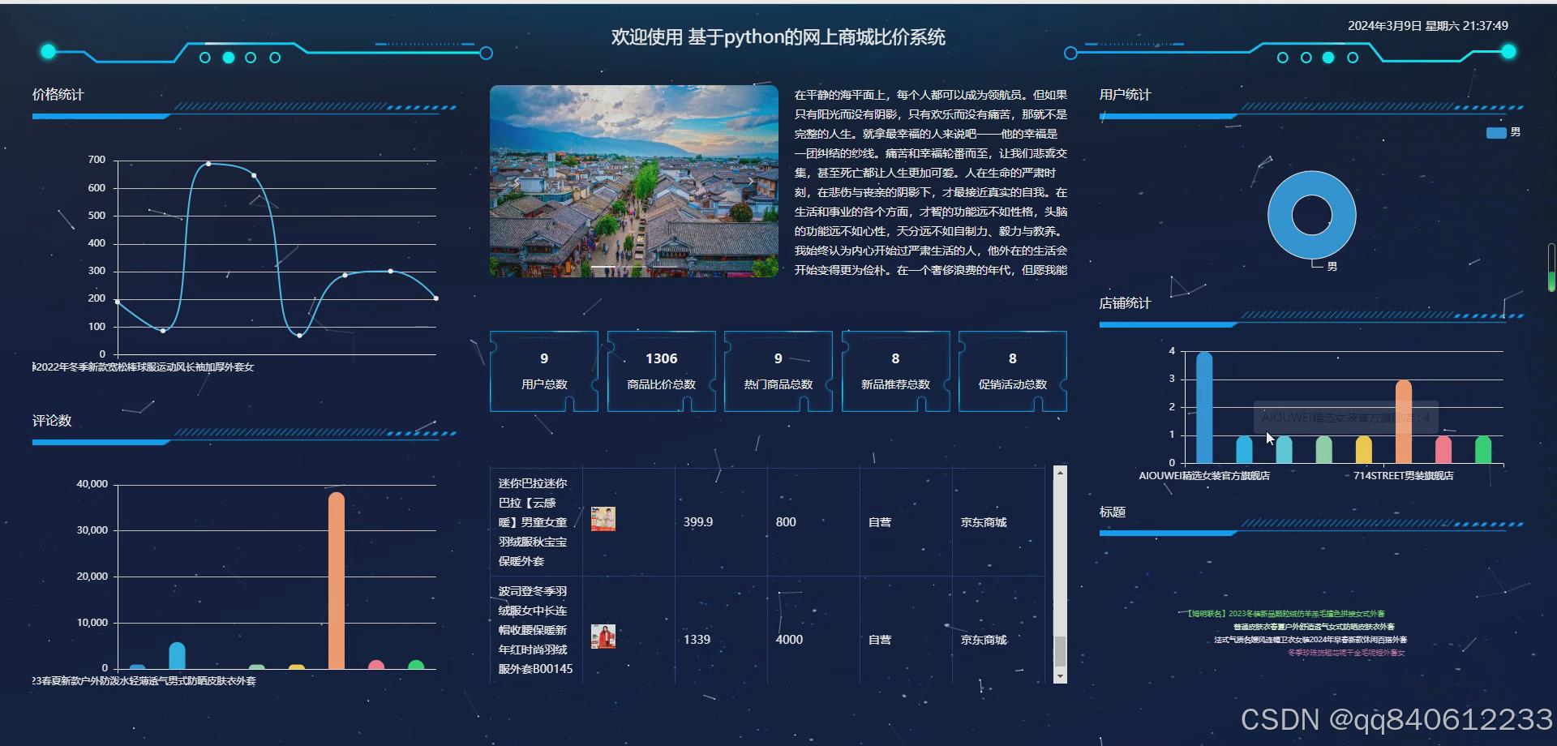
Task: Click the green 姆明联名 word cloud entry
Action: point(1285,614)
